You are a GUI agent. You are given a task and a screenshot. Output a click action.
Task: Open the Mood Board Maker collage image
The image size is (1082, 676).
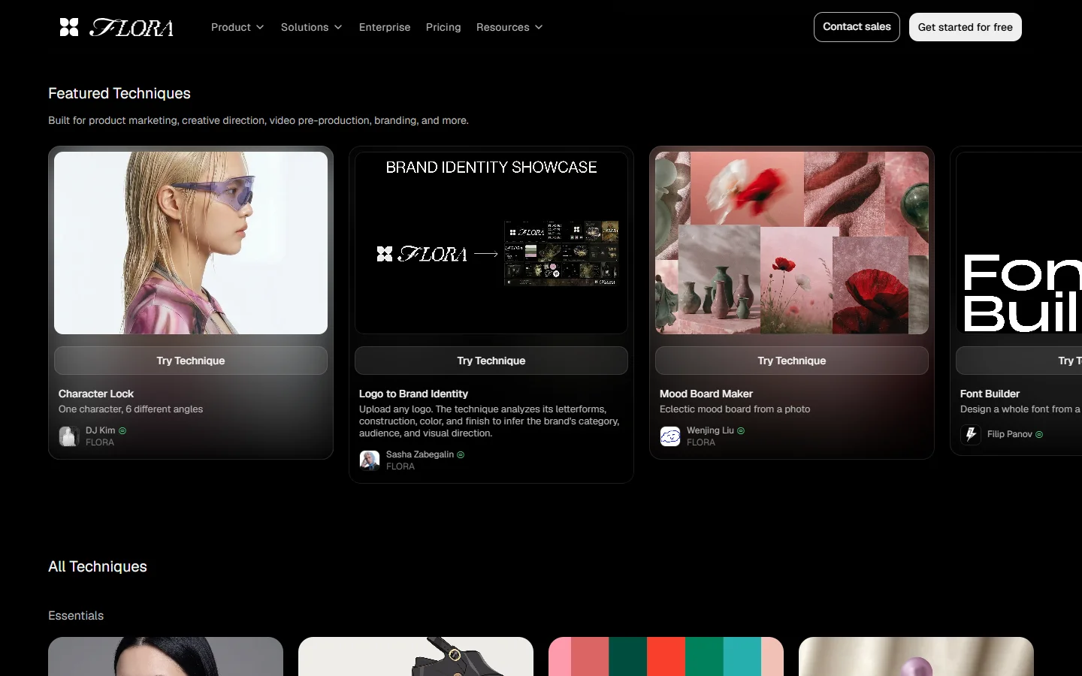[792, 243]
